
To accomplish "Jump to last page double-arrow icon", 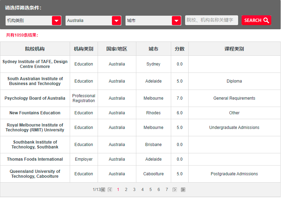I will (183, 190).
